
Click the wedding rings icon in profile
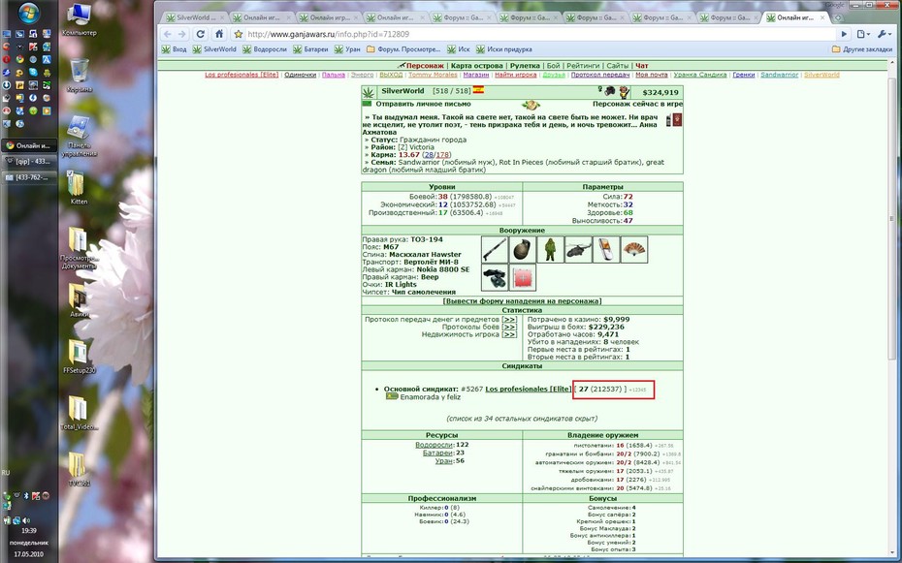coord(530,105)
